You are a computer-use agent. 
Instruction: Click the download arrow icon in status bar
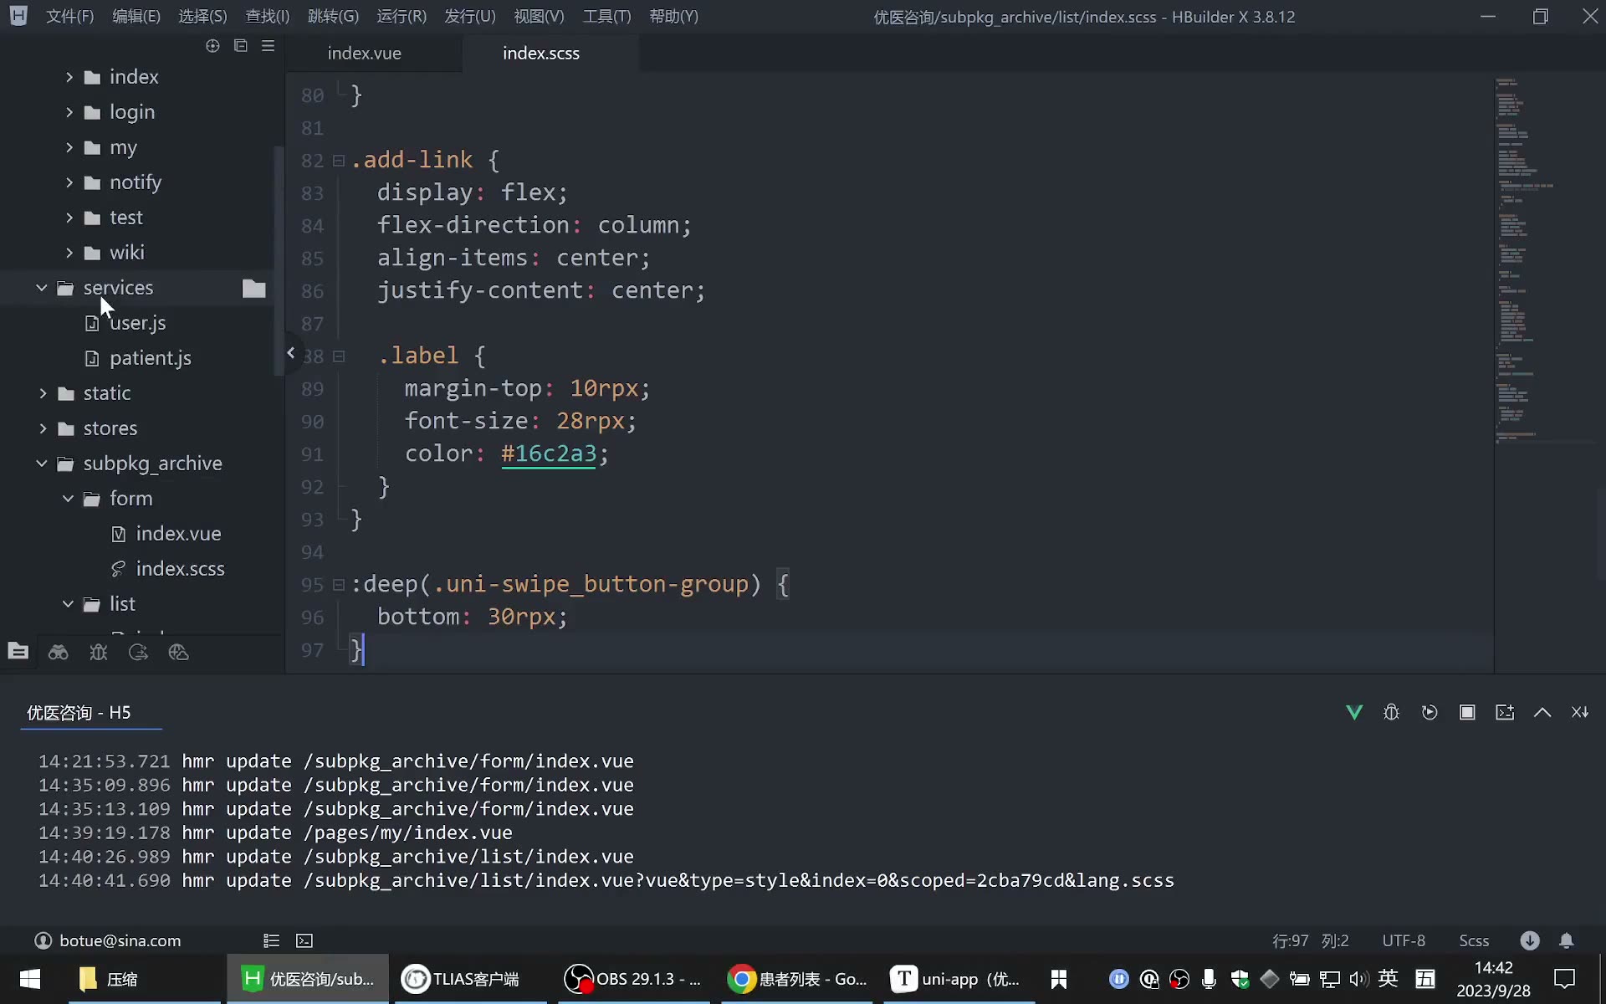tap(1530, 940)
